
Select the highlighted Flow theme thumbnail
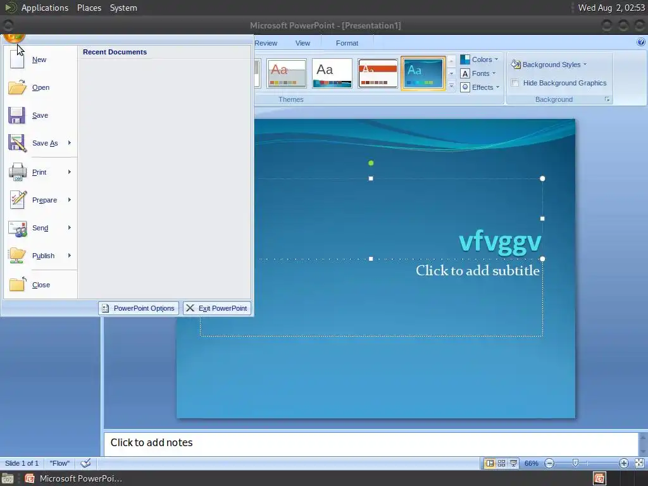pos(423,73)
